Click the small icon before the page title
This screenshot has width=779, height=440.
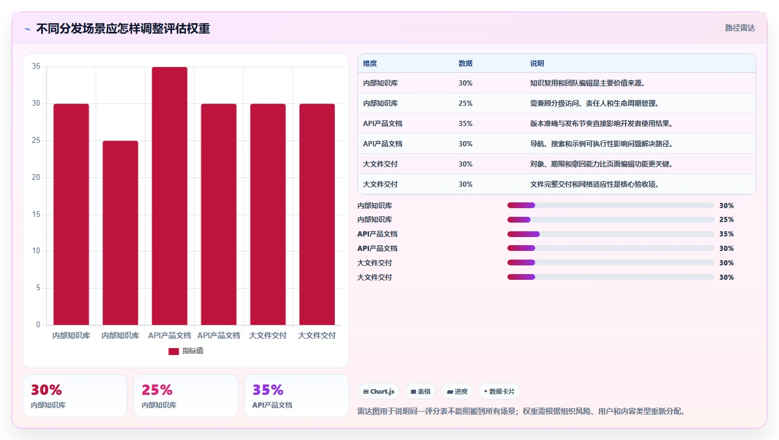click(27, 28)
